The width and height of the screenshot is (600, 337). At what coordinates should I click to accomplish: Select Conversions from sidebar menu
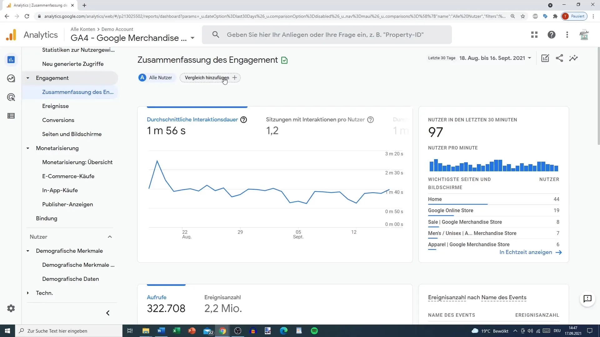[x=58, y=120]
